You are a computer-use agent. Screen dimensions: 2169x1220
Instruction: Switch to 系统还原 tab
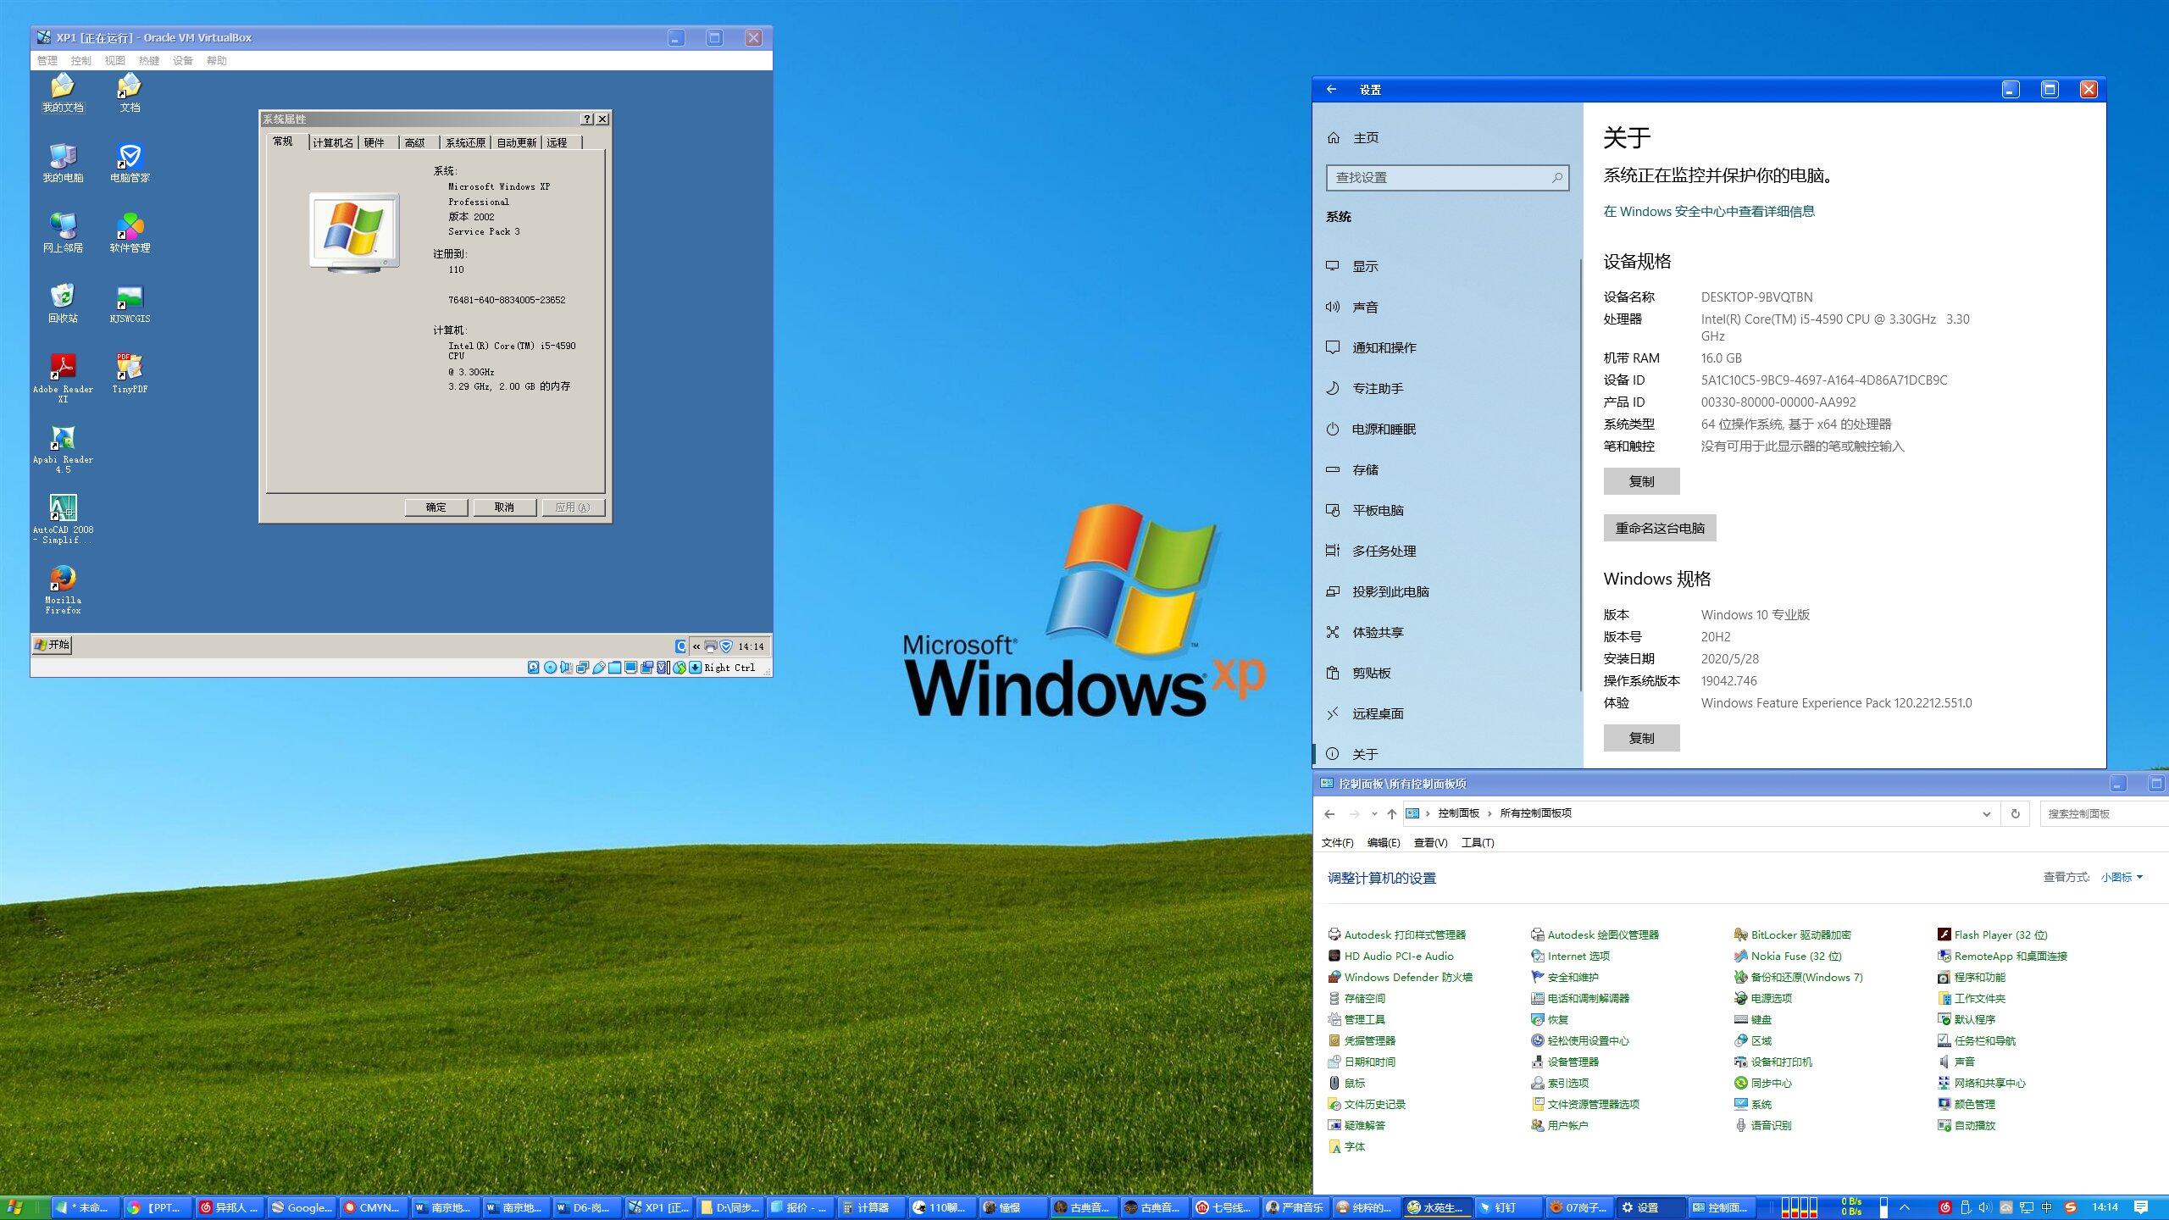coord(465,142)
